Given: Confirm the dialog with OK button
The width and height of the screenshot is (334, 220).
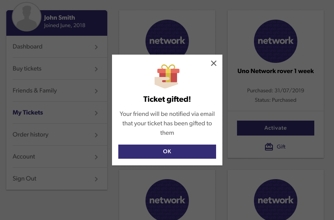Looking at the screenshot, I should pyautogui.click(x=167, y=152).
